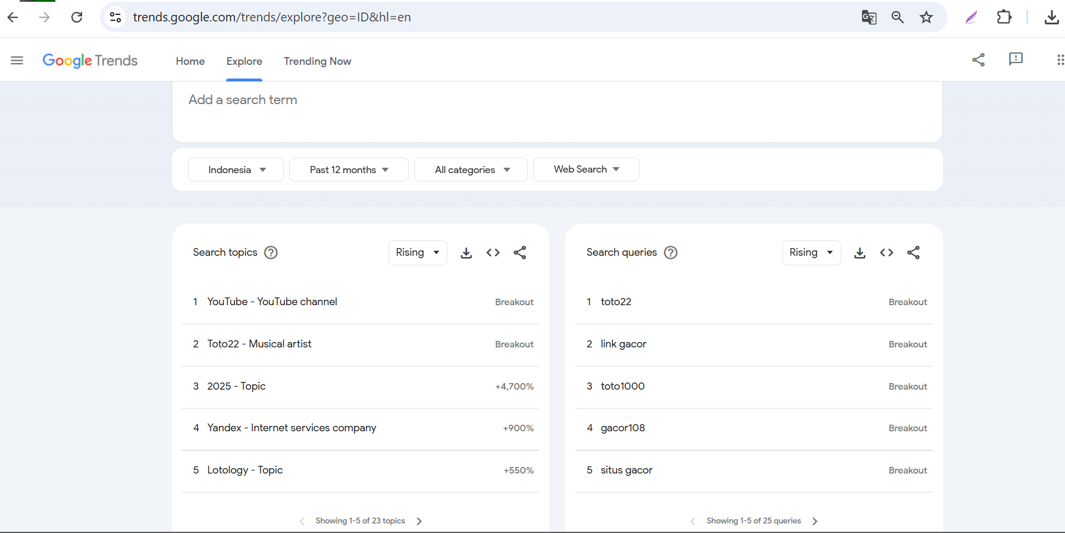Open the link gacor search query
This screenshot has height=533, width=1065.
point(623,344)
